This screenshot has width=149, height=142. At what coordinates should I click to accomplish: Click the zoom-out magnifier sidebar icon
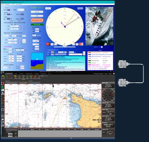(x=2, y=122)
